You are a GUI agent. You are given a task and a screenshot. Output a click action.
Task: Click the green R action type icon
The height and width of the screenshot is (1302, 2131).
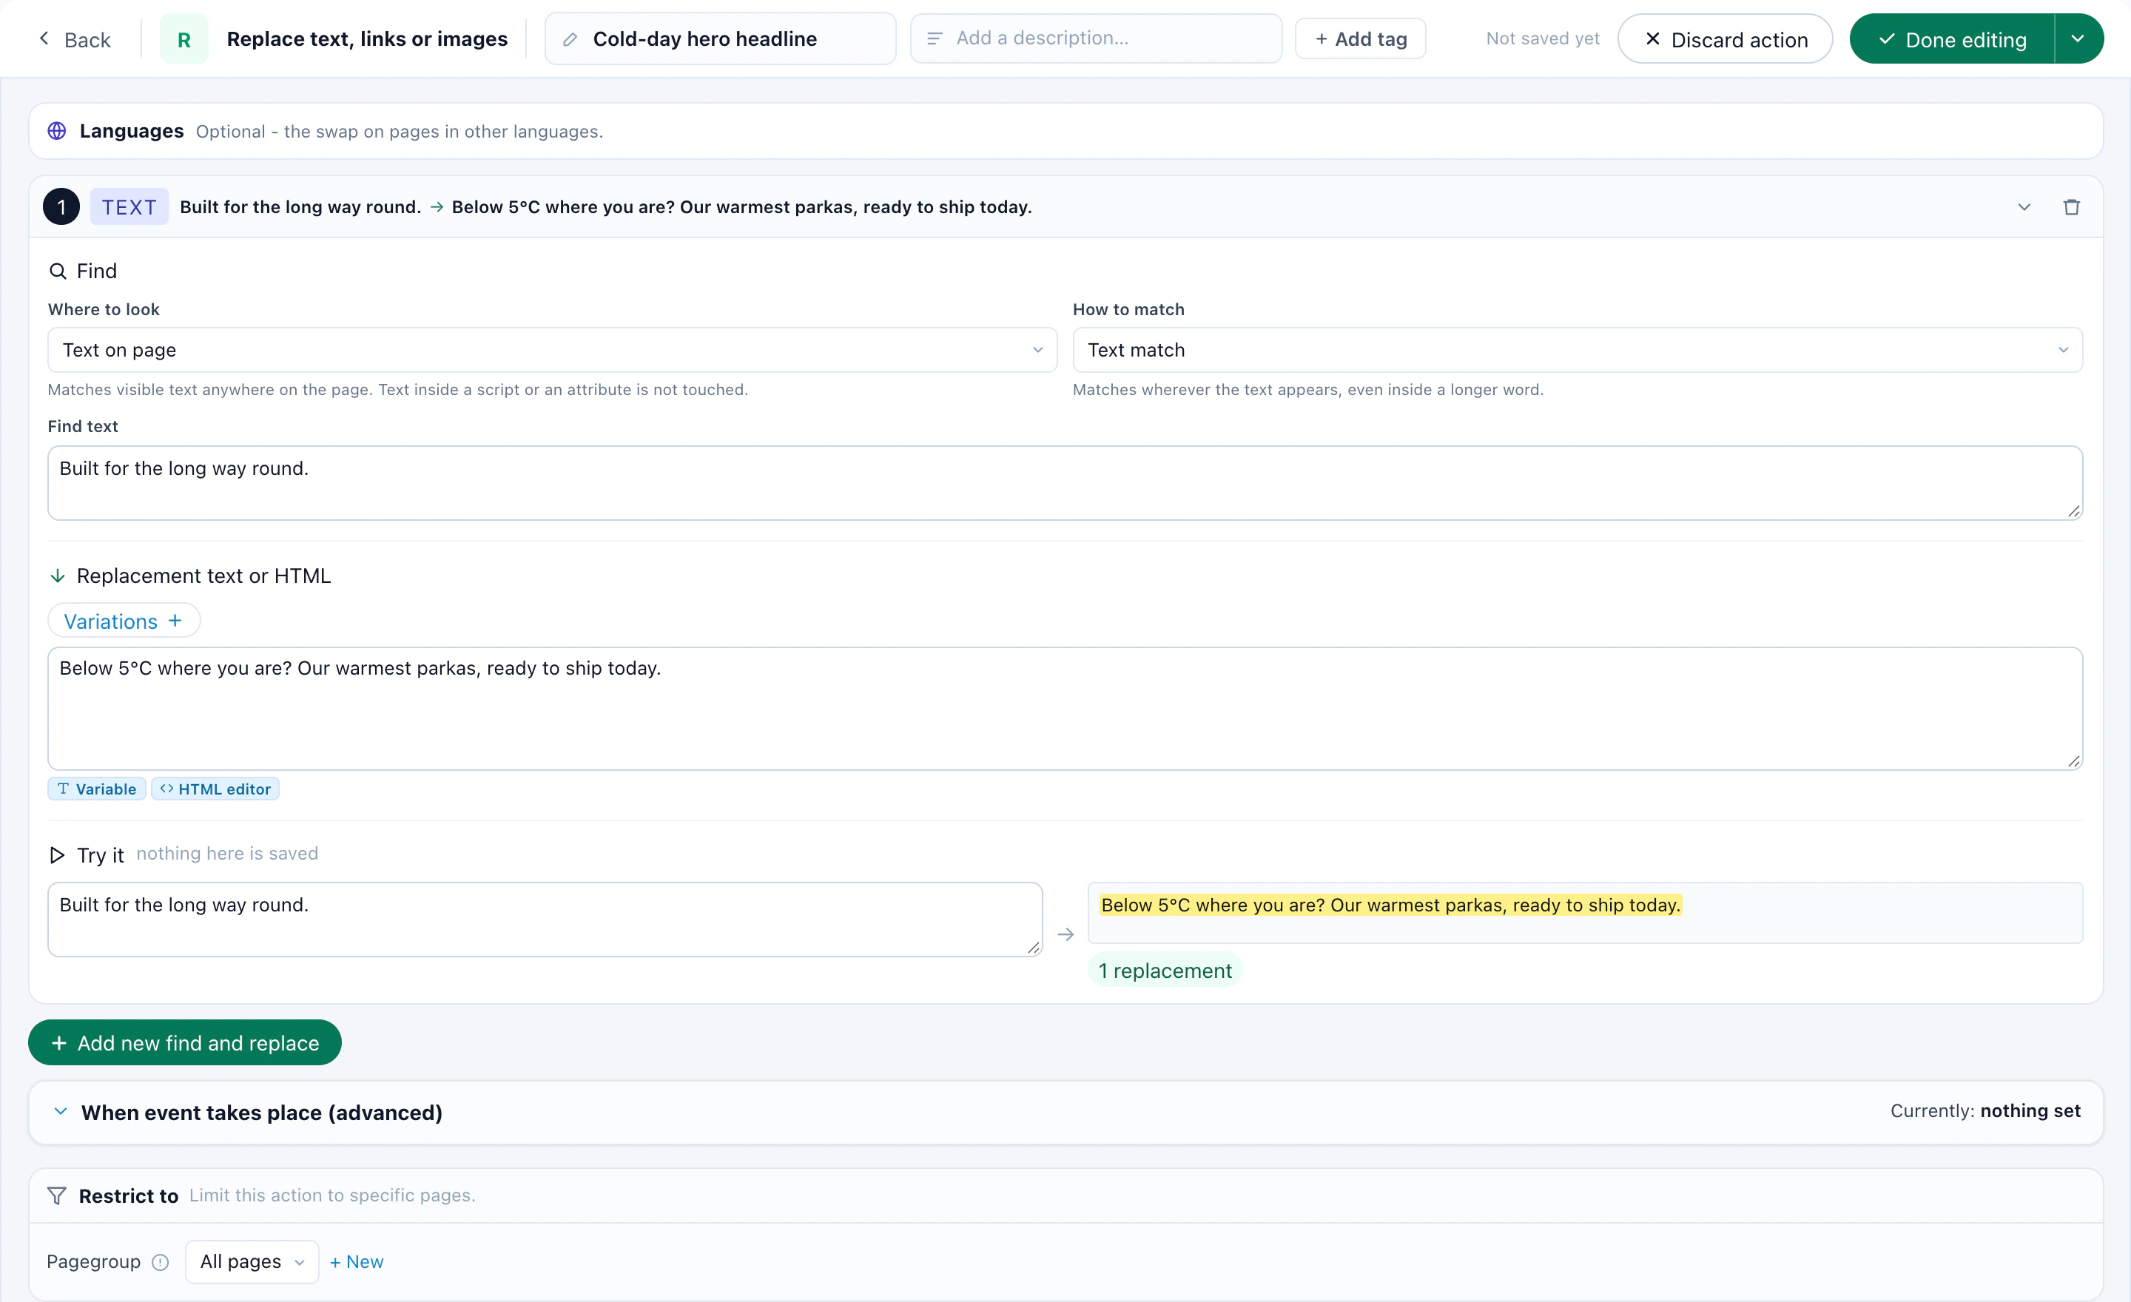pyautogui.click(x=184, y=39)
